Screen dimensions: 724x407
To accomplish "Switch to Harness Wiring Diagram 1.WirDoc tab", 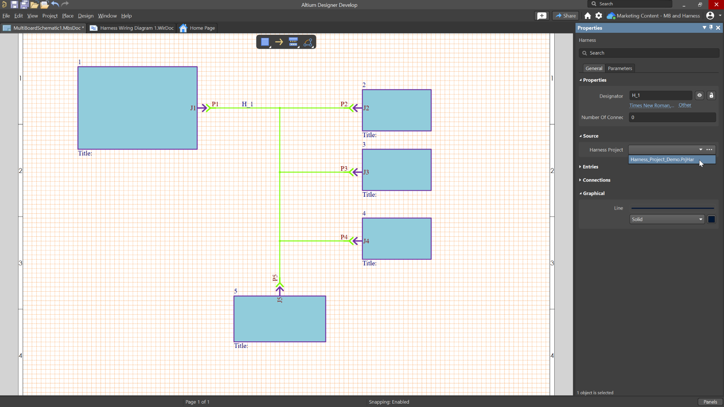I will click(132, 28).
